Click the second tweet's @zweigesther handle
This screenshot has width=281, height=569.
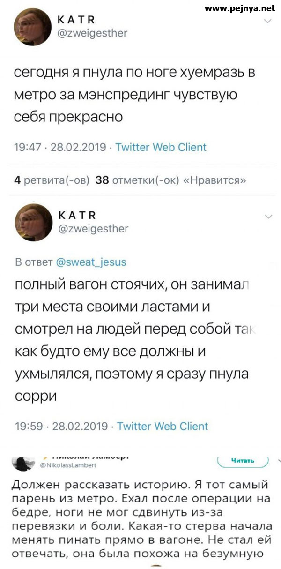[x=92, y=228]
